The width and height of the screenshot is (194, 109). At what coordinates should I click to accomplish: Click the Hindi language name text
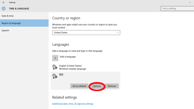click(x=61, y=75)
